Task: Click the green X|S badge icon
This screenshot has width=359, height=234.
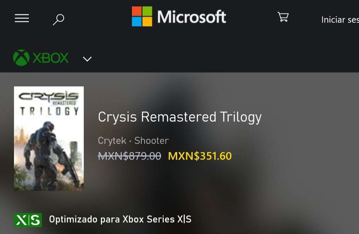Action: (x=28, y=220)
